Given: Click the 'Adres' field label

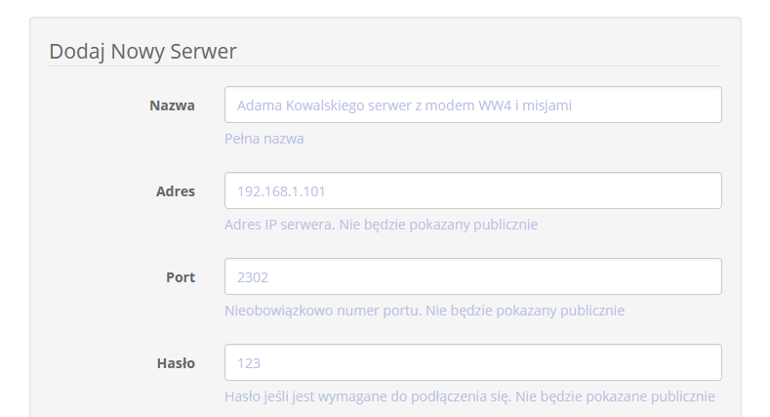Looking at the screenshot, I should point(176,191).
